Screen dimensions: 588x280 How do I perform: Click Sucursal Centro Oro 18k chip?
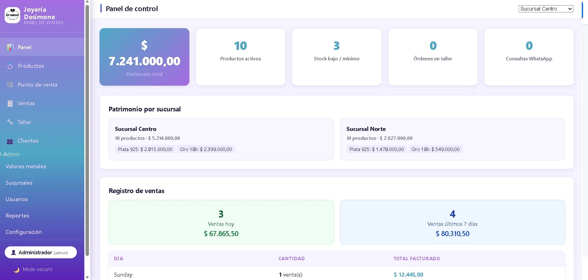206,149
